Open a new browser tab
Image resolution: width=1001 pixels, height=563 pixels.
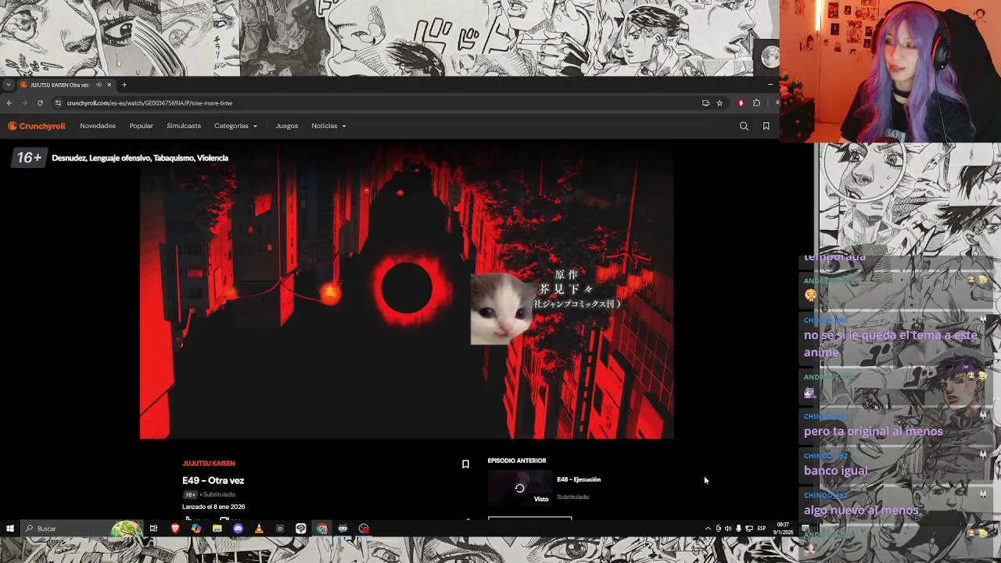click(124, 84)
